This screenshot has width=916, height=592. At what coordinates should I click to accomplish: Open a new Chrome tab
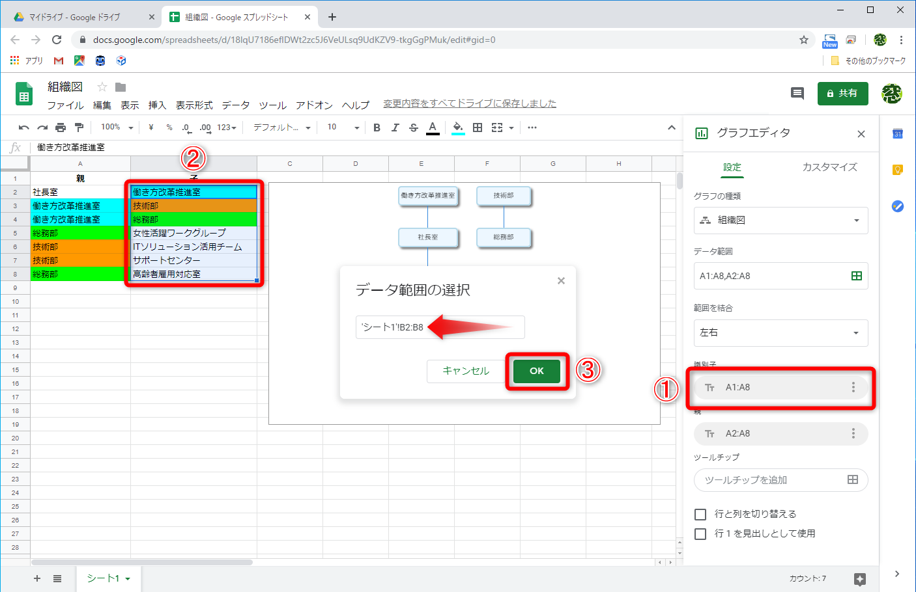pyautogui.click(x=332, y=17)
